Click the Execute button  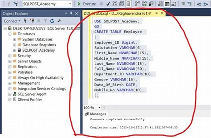pos(87,4)
